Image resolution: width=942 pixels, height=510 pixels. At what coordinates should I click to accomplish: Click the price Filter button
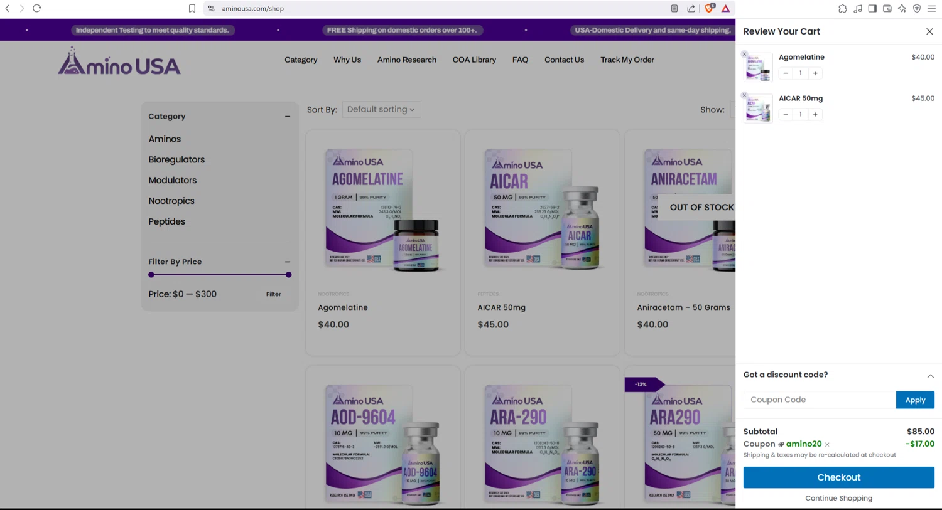273,294
